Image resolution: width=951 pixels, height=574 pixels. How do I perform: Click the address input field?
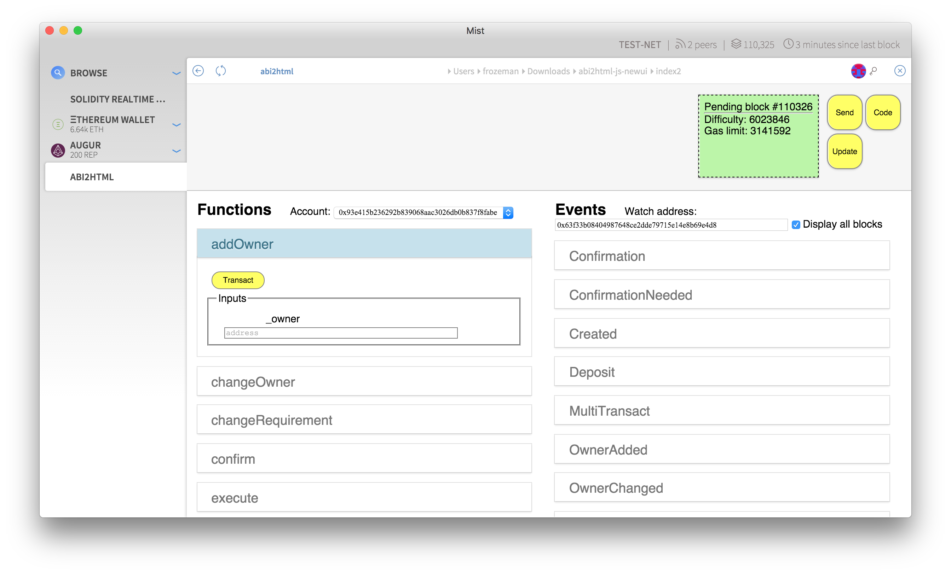pyautogui.click(x=340, y=333)
